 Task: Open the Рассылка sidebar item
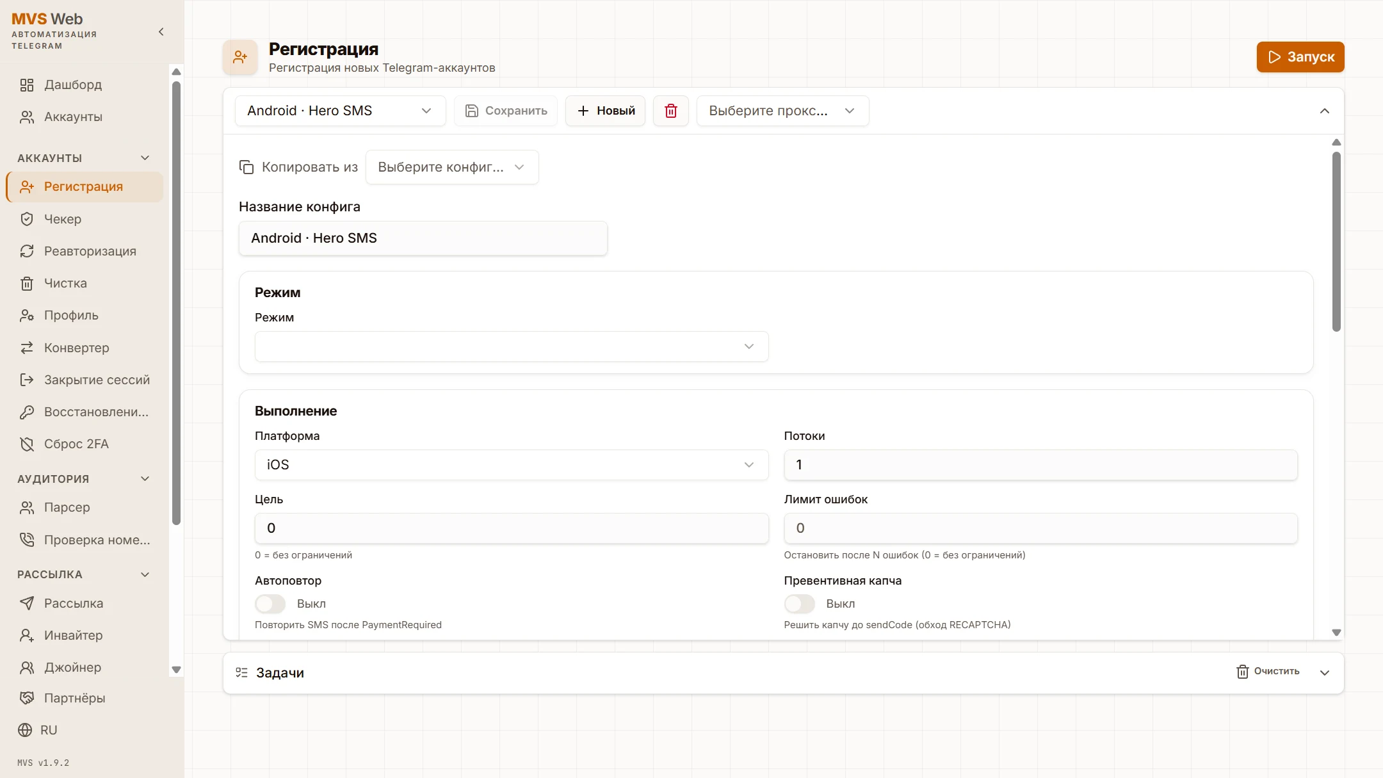point(73,603)
